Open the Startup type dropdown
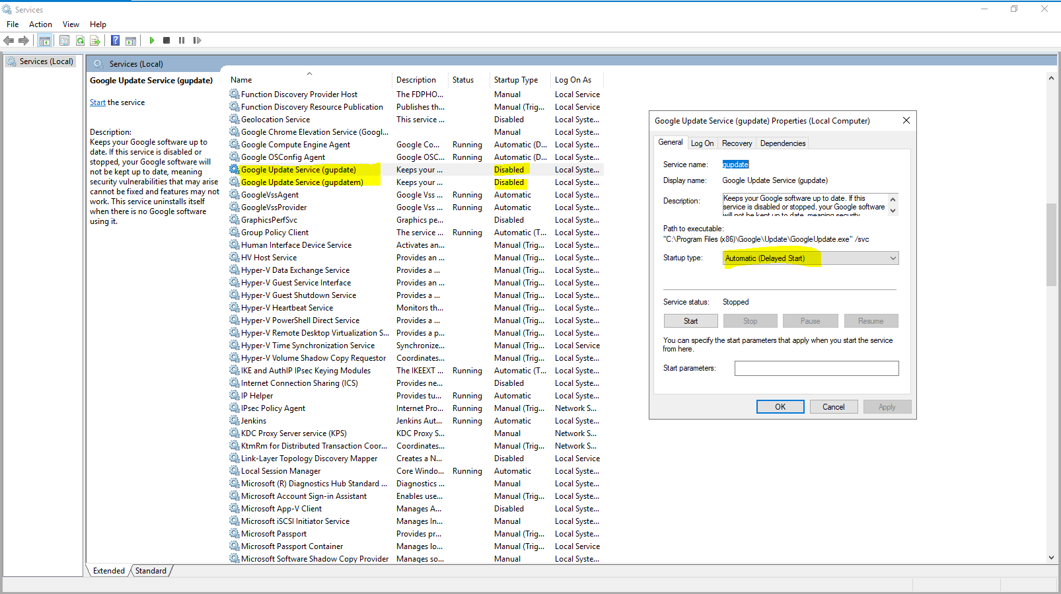 [811, 258]
